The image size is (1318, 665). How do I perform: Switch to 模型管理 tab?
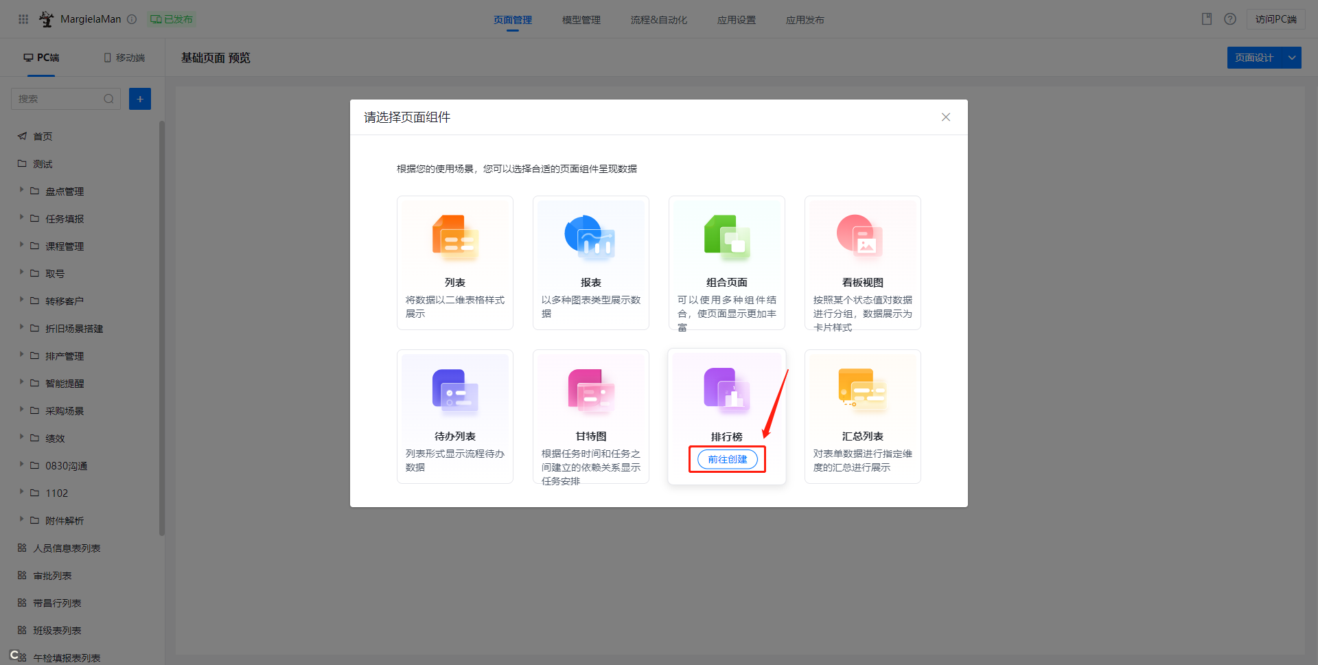(581, 20)
